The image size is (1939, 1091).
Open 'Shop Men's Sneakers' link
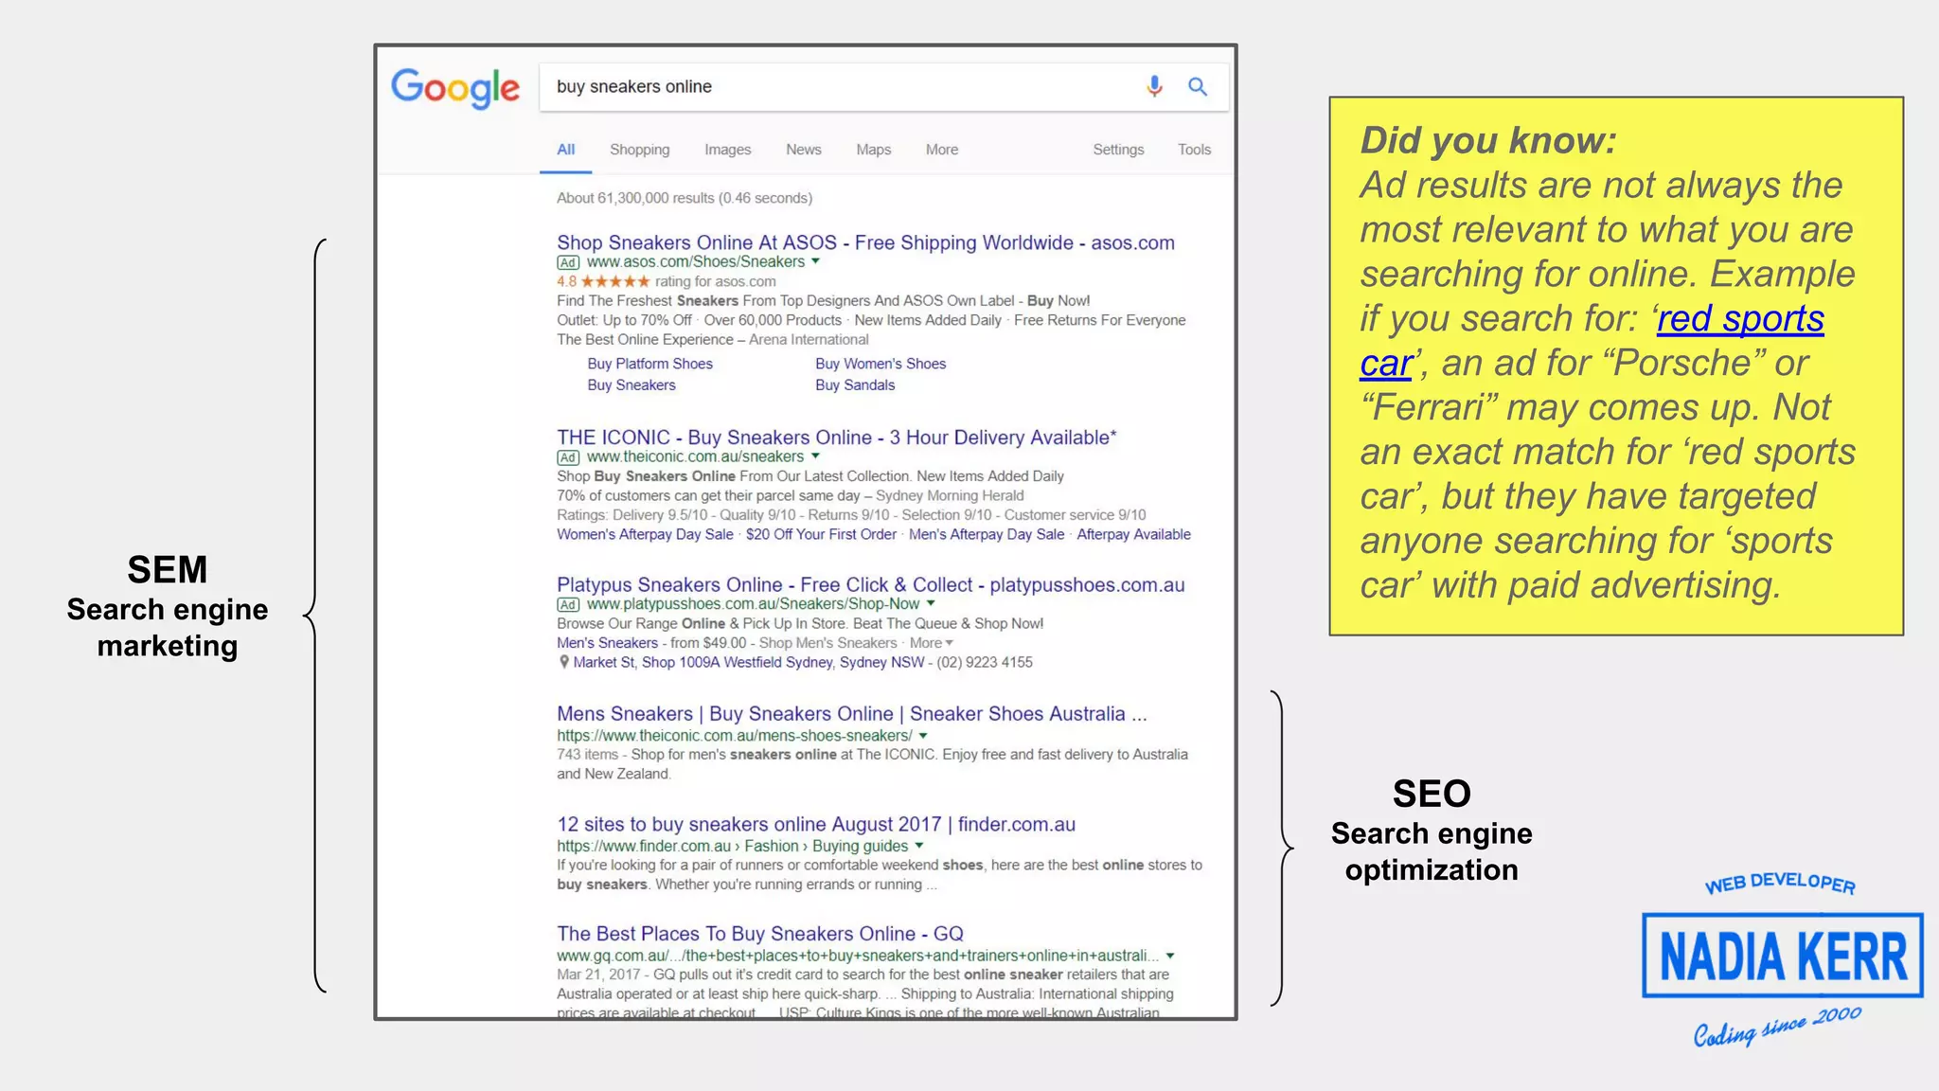tap(827, 643)
